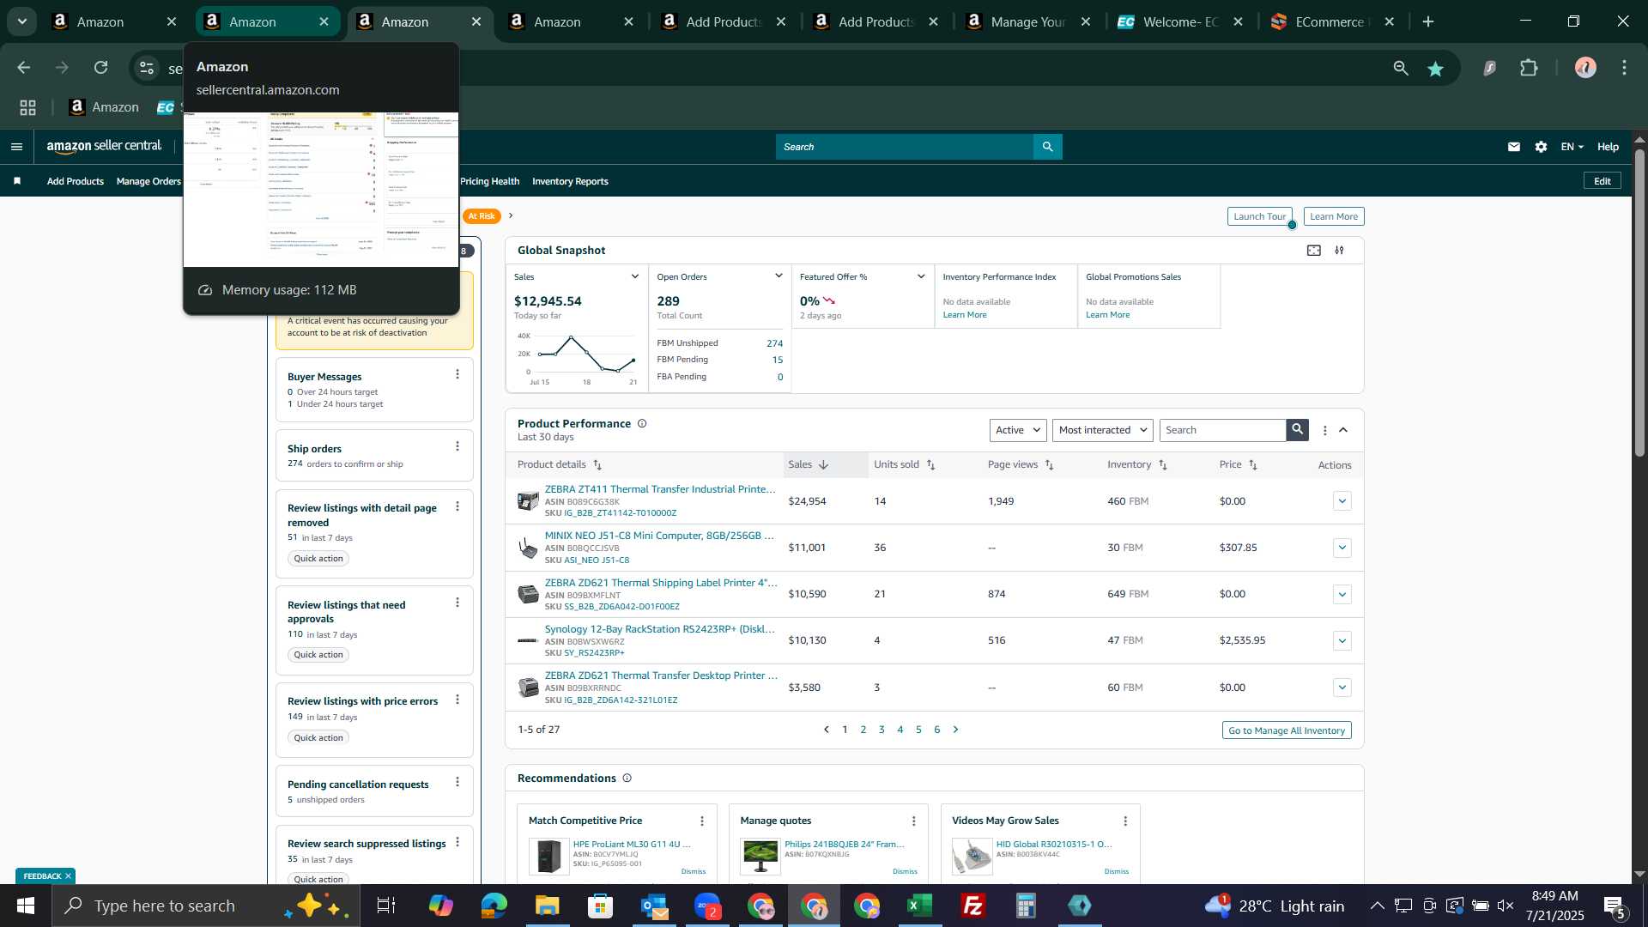
Task: Click the search magnifier button in Seller Central
Action: tap(1047, 147)
